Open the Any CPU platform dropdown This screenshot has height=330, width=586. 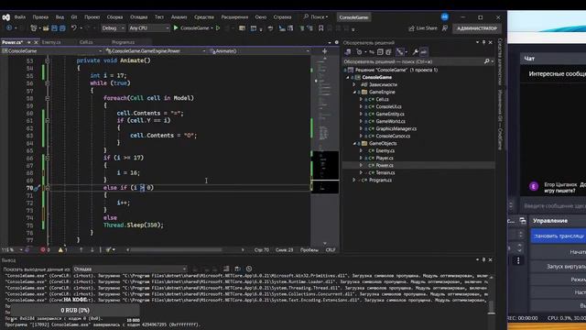(148, 28)
